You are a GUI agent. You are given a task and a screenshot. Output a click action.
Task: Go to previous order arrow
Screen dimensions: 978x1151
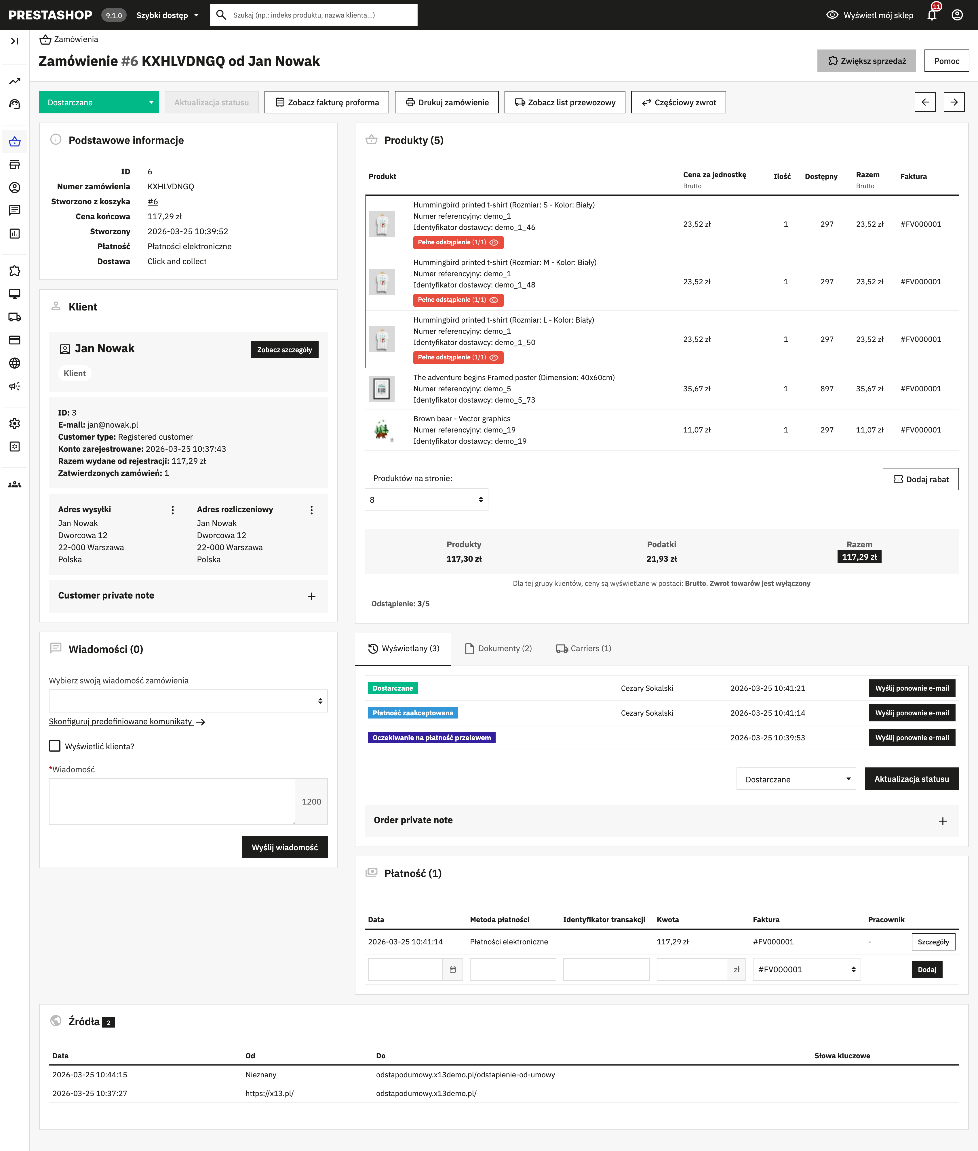coord(925,102)
